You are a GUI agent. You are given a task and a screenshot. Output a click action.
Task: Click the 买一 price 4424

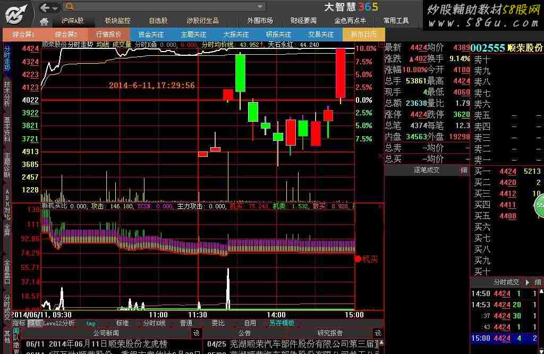click(x=508, y=172)
